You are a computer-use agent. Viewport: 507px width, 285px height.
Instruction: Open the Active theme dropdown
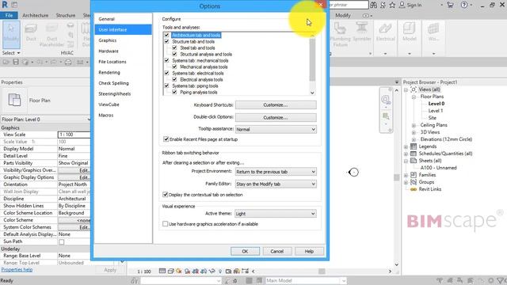point(276,214)
